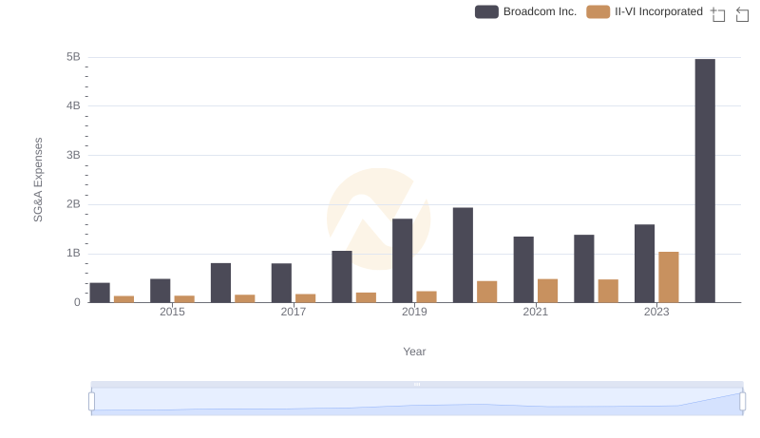The height and width of the screenshot is (438, 760).
Task: Click the SG&A Expenses axis title
Action: click(x=38, y=180)
